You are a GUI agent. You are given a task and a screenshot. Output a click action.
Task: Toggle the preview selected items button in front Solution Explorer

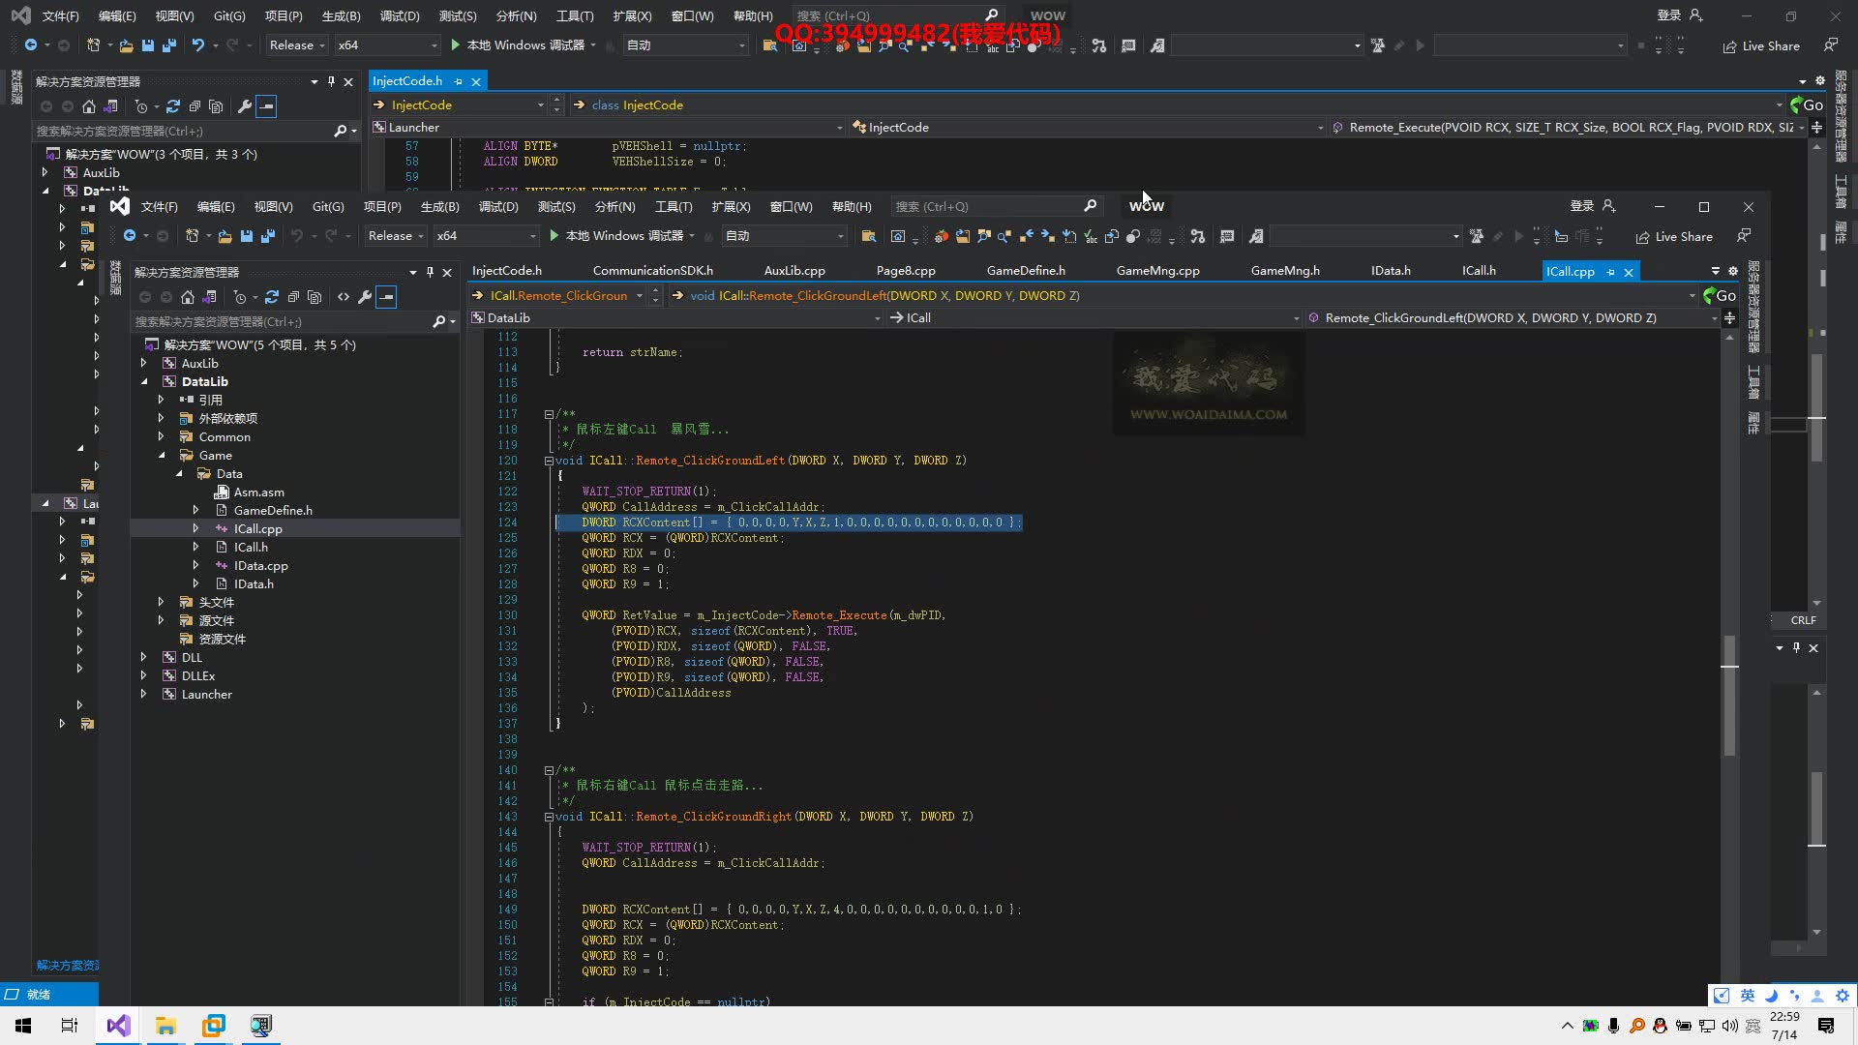386,297
